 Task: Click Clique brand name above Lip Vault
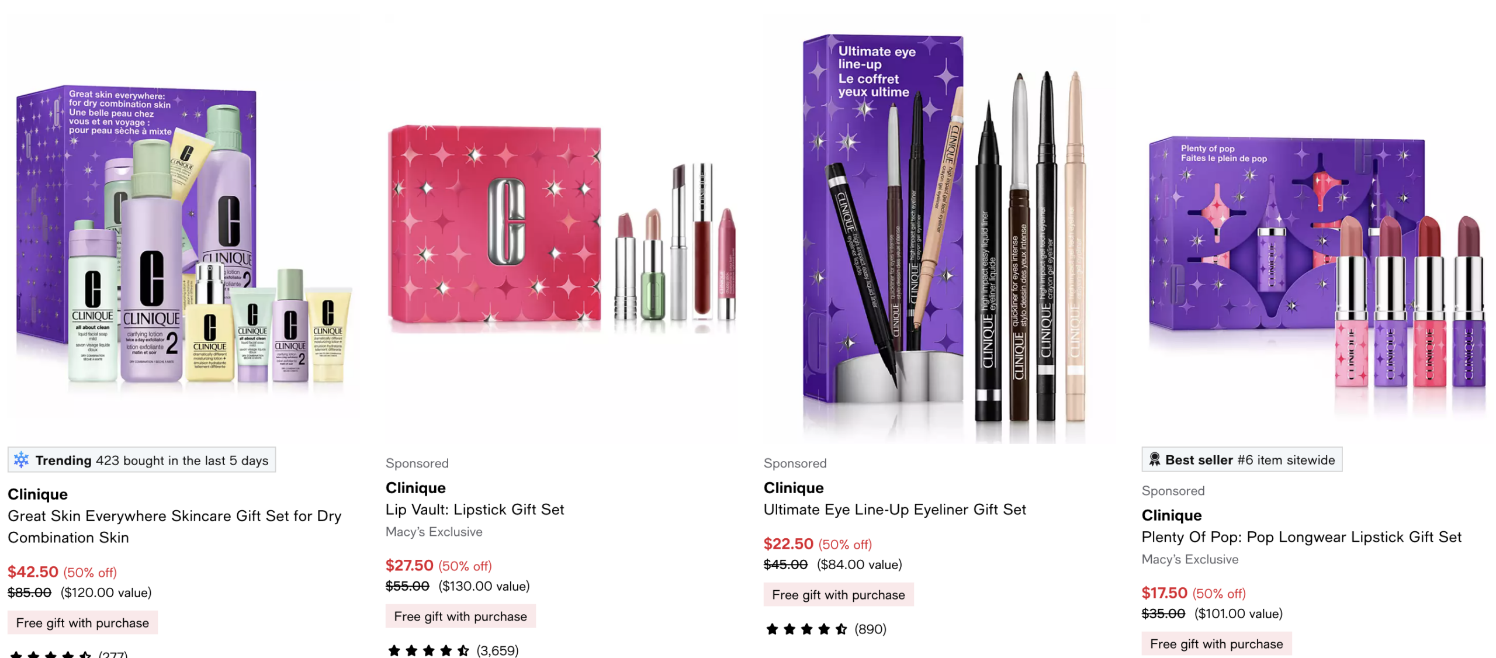click(415, 488)
